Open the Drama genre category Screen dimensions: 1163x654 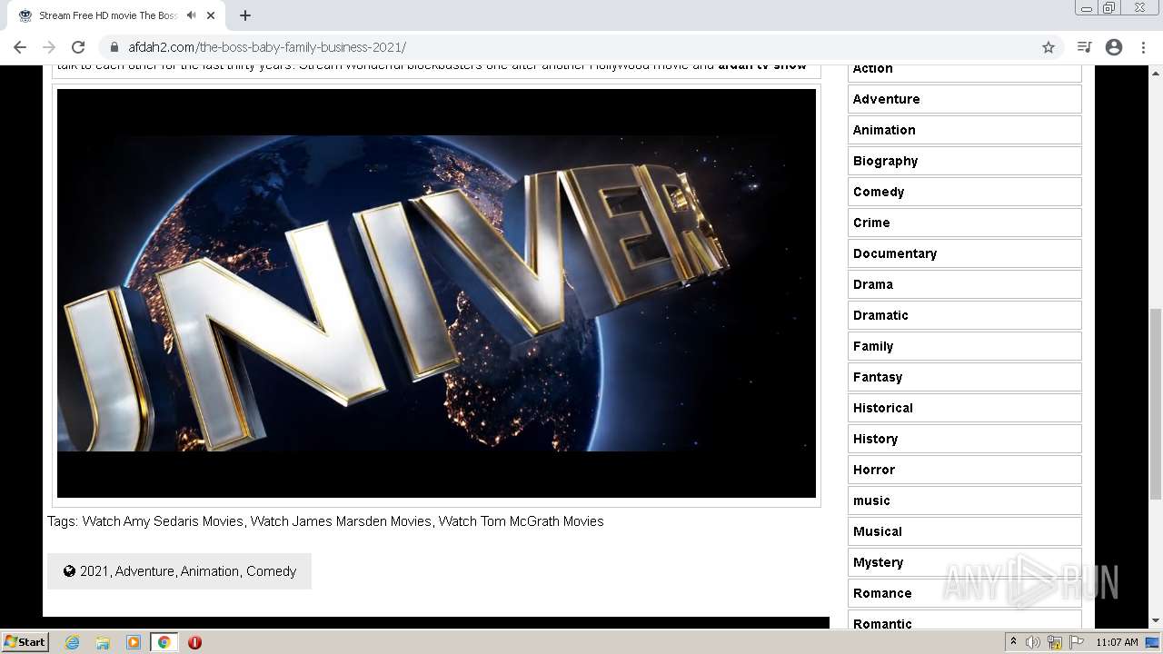click(964, 284)
